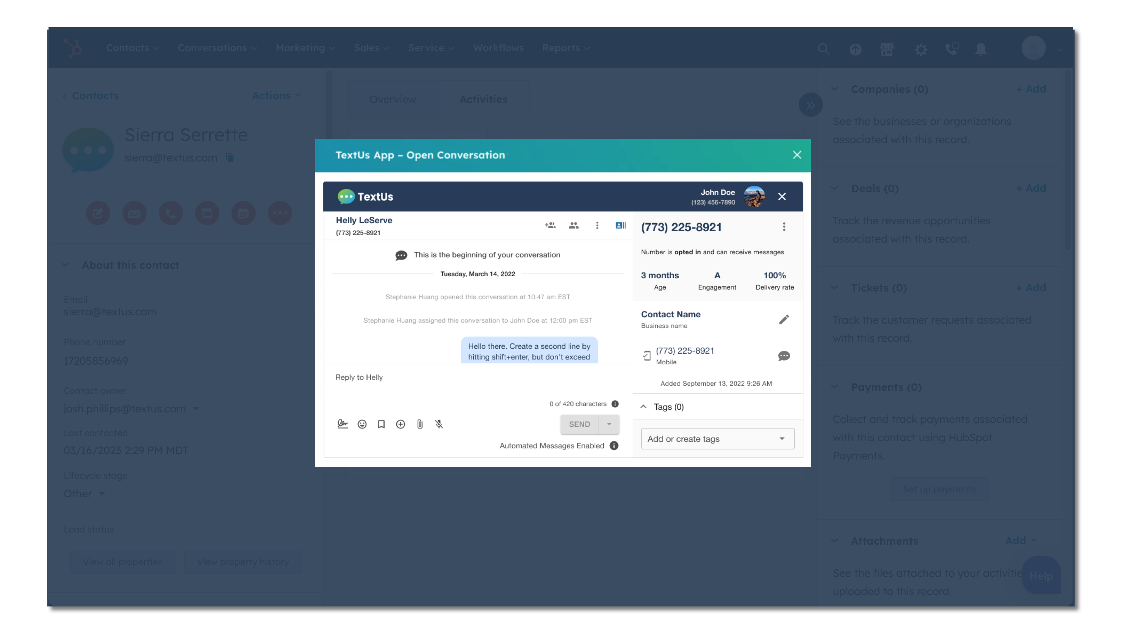
Task: Open the conversation header three-dot menu
Action: (x=597, y=226)
